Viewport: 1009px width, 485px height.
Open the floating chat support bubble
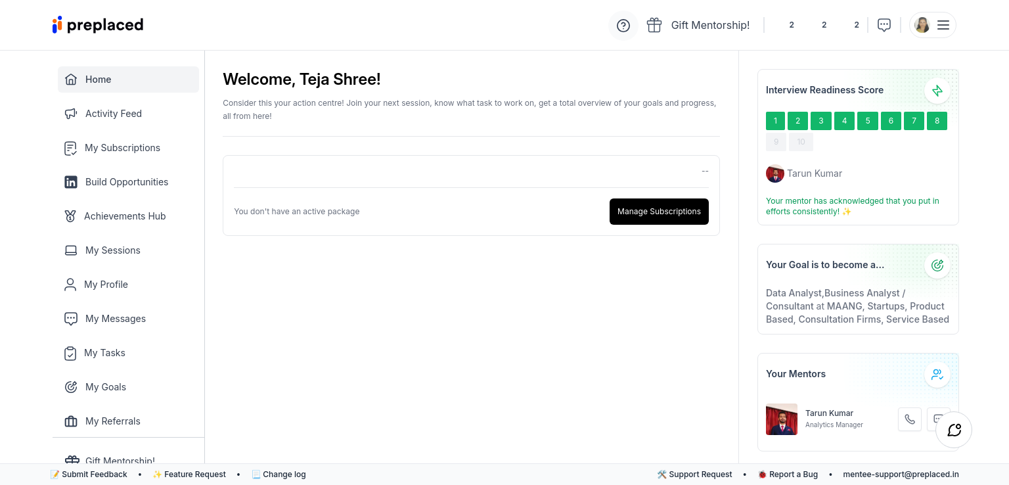pyautogui.click(x=954, y=430)
